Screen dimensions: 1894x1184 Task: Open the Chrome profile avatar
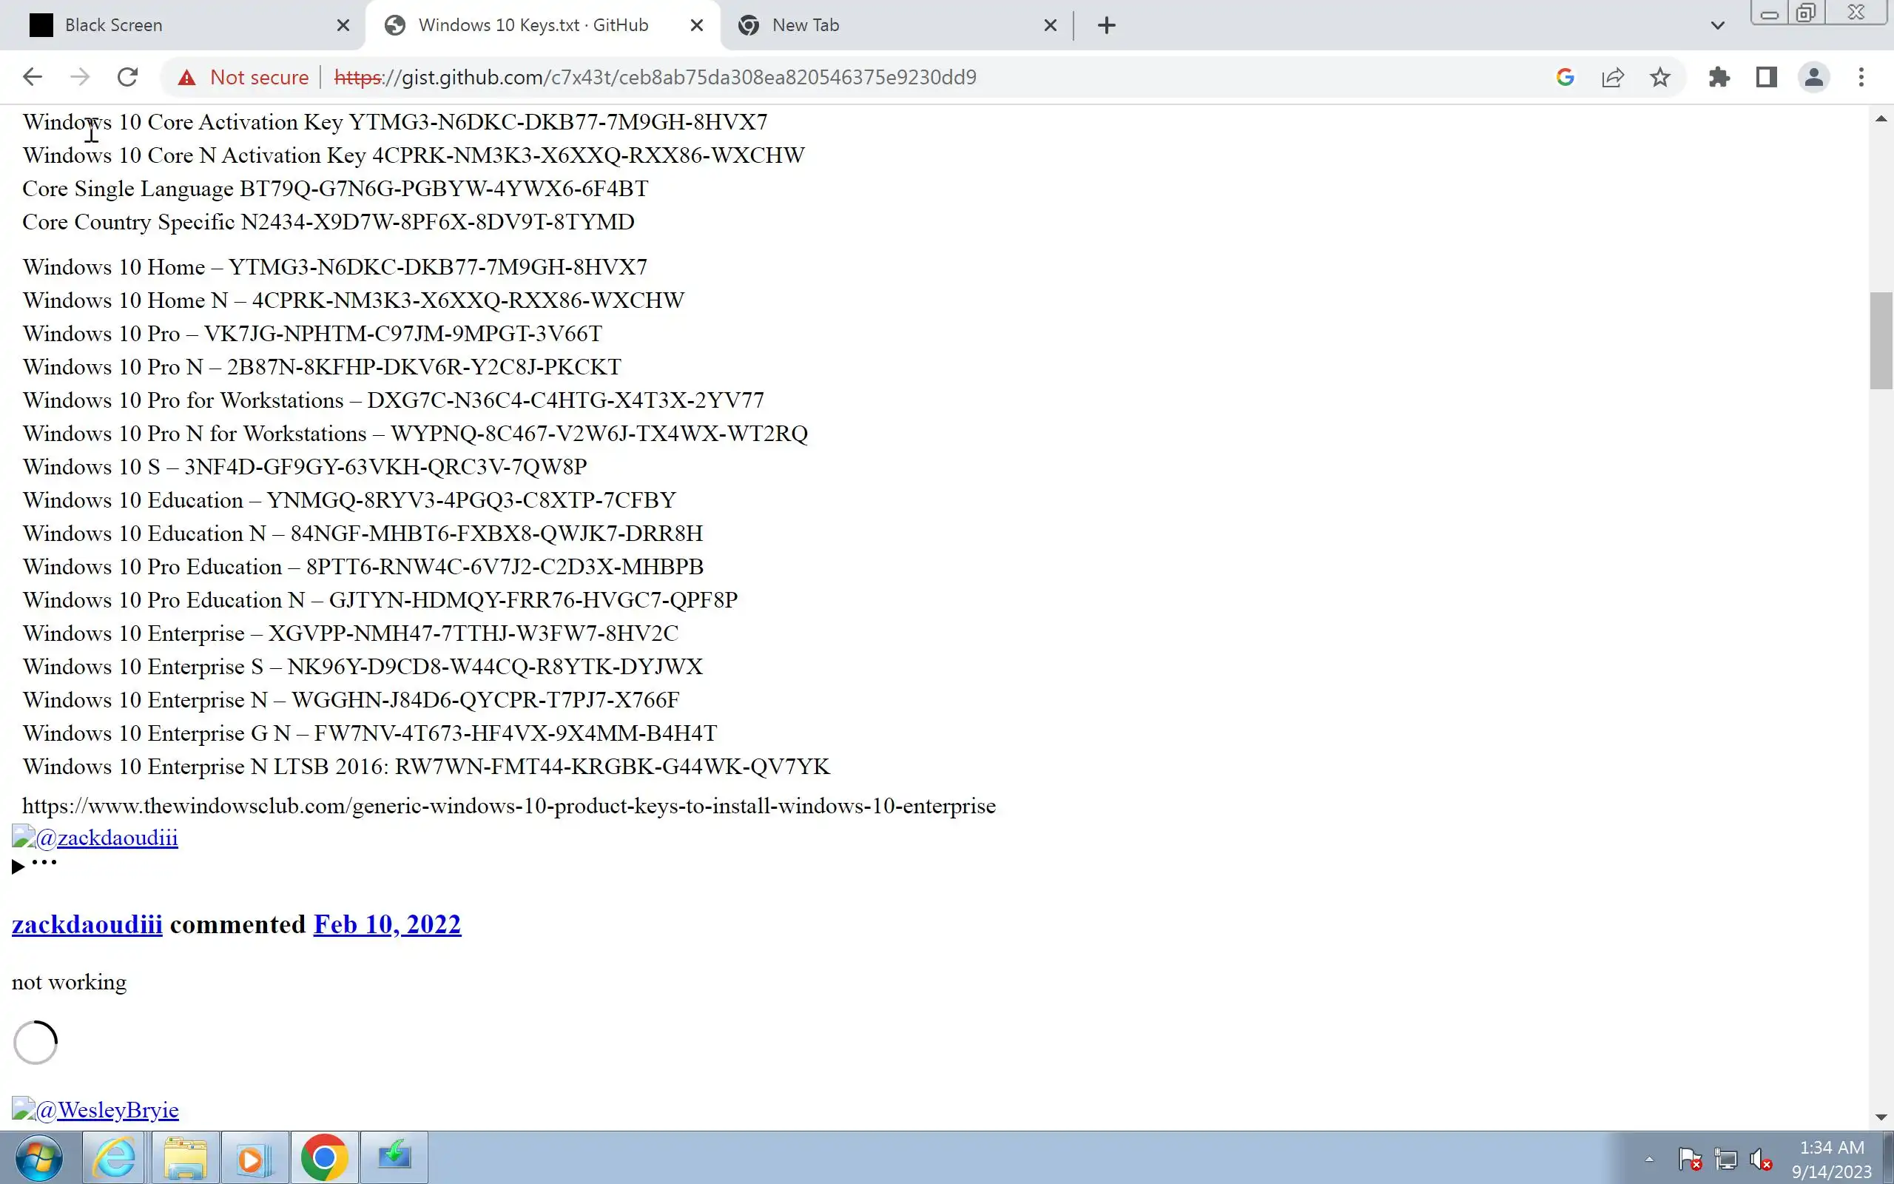1813,77
